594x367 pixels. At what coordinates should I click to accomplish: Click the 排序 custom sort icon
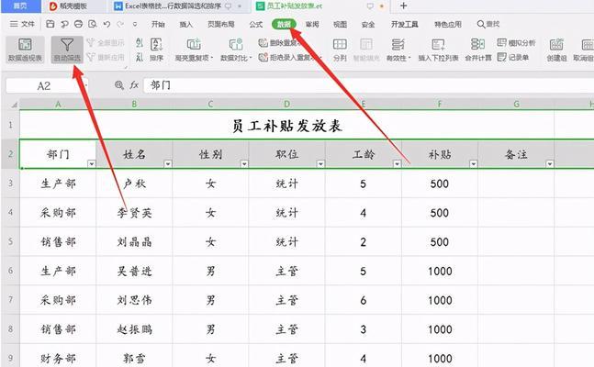click(156, 49)
